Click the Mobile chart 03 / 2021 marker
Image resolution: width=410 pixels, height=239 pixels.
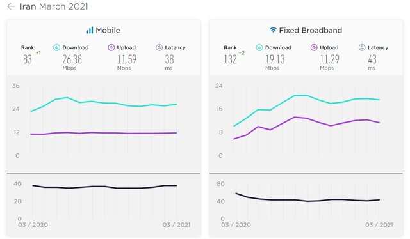[x=177, y=225]
